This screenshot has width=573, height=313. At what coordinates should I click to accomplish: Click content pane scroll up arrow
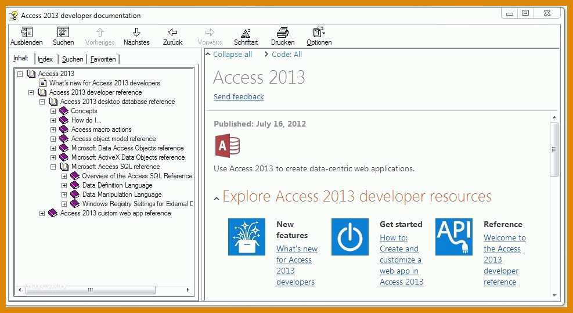click(554, 117)
